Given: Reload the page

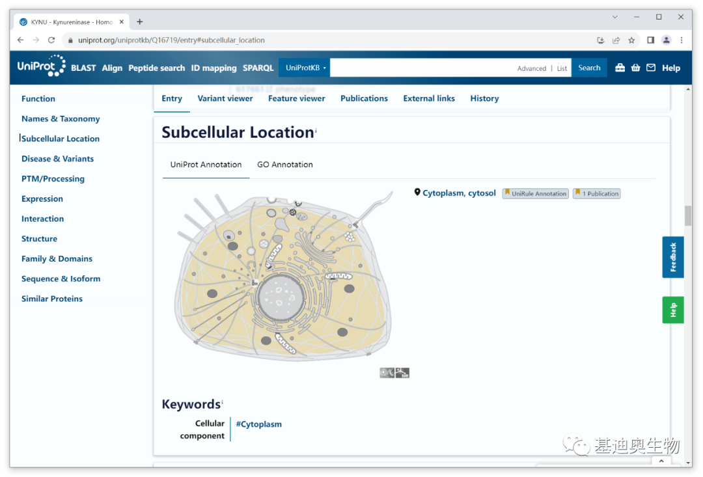Looking at the screenshot, I should tap(51, 40).
